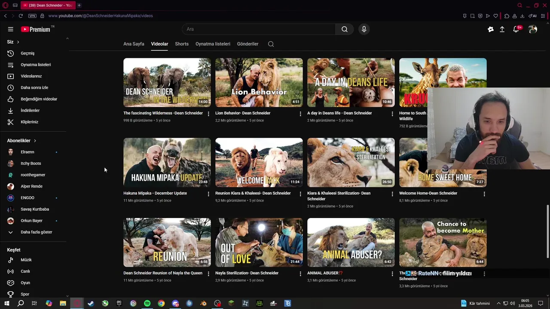Open more options for fascinating Wilderness video
This screenshot has height=309, width=550.
coord(208,114)
